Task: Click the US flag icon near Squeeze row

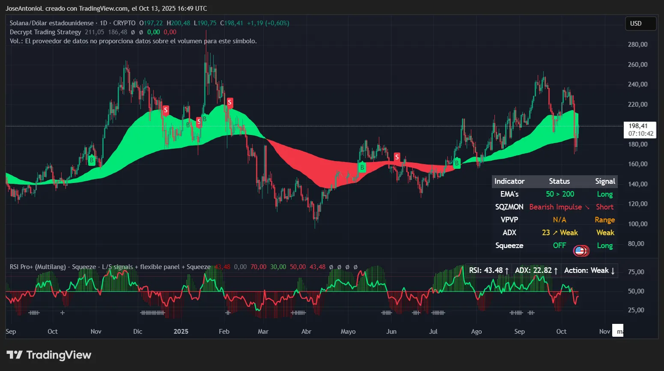Action: point(581,250)
